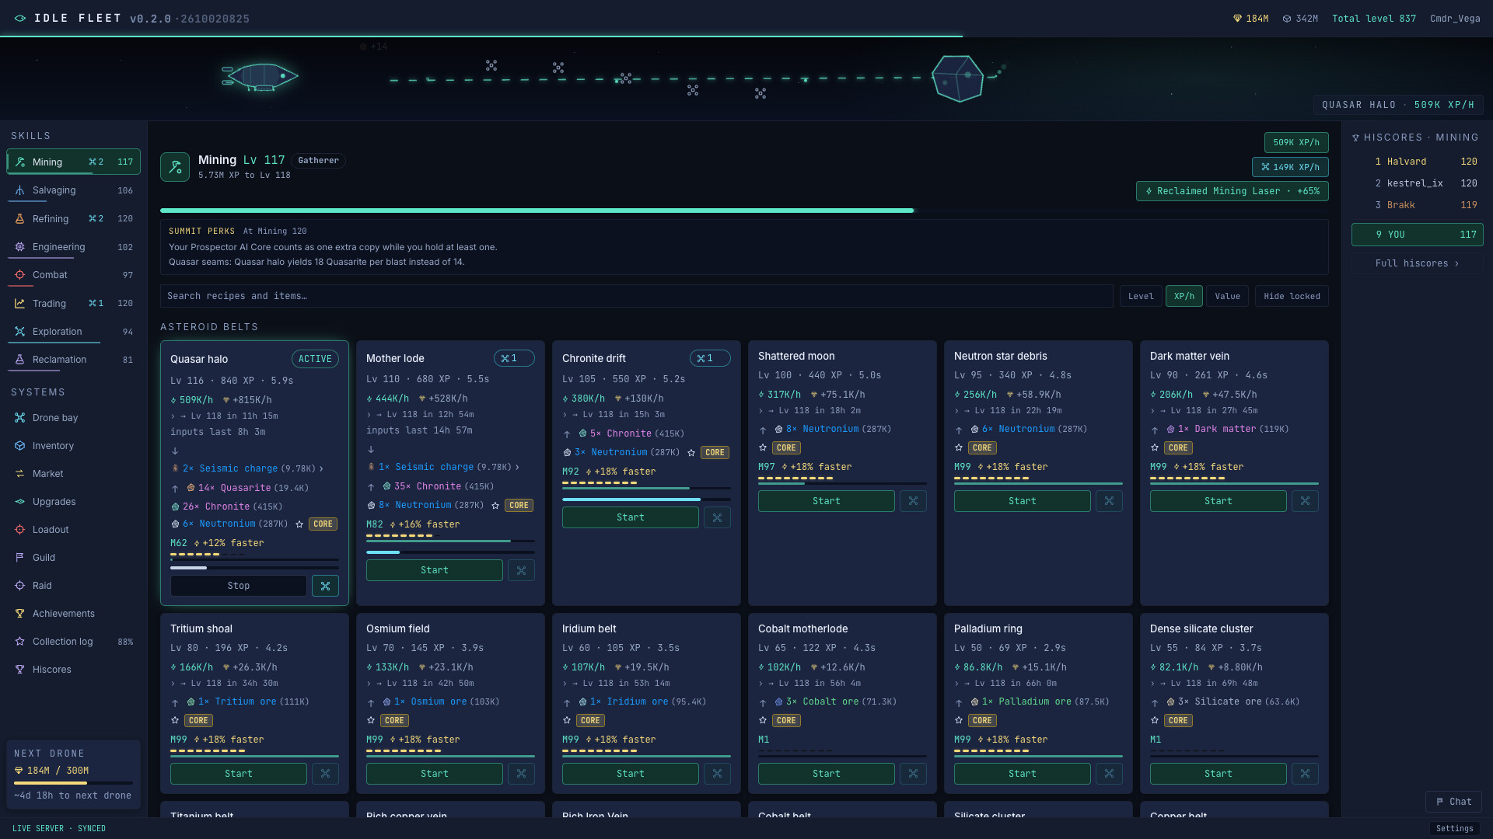This screenshot has width=1493, height=839.
Task: Click the drone assign icon on Quasar halo card
Action: coord(325,586)
